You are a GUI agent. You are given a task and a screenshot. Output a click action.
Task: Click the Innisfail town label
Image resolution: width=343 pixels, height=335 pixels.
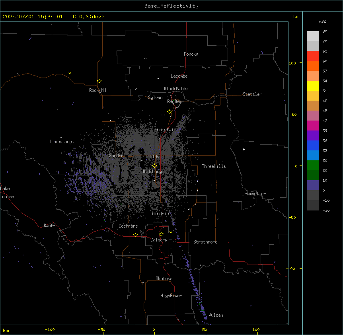point(166,130)
